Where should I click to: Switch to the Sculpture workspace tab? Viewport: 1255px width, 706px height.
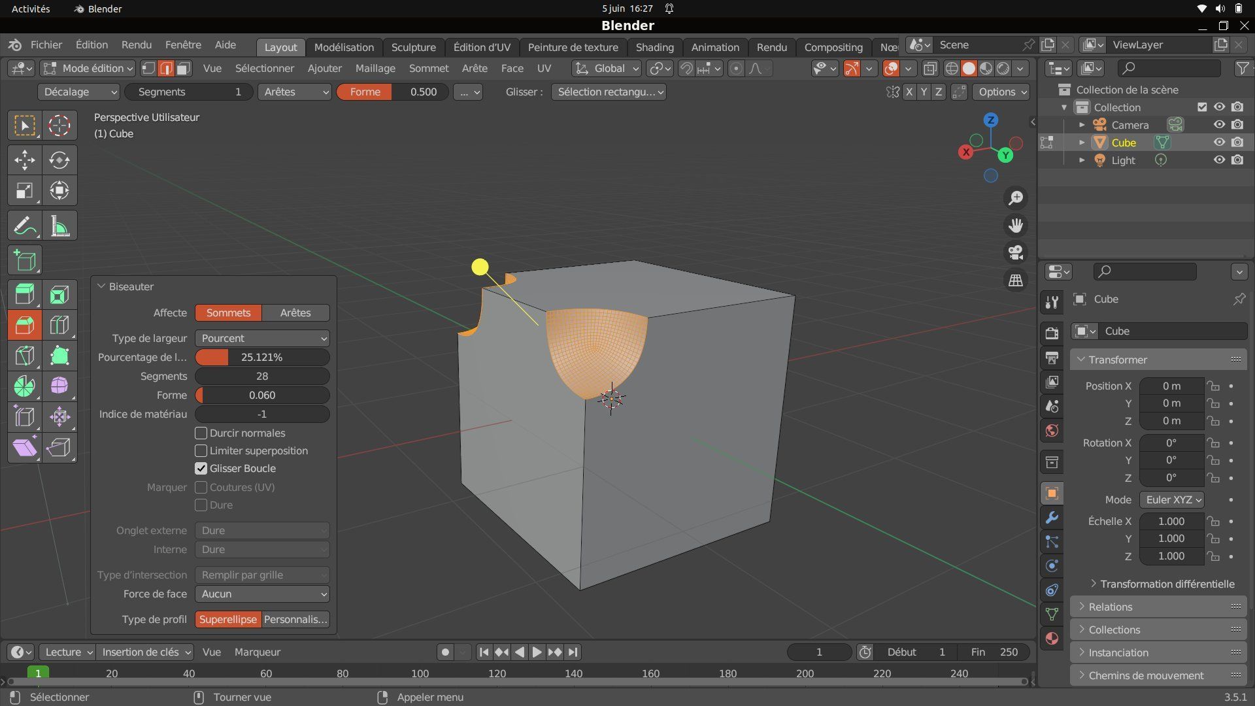click(413, 47)
